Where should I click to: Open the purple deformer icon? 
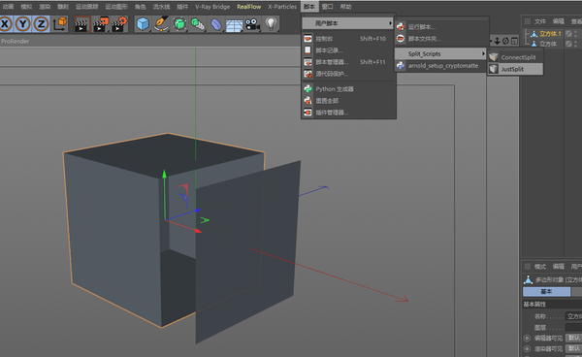(216, 24)
